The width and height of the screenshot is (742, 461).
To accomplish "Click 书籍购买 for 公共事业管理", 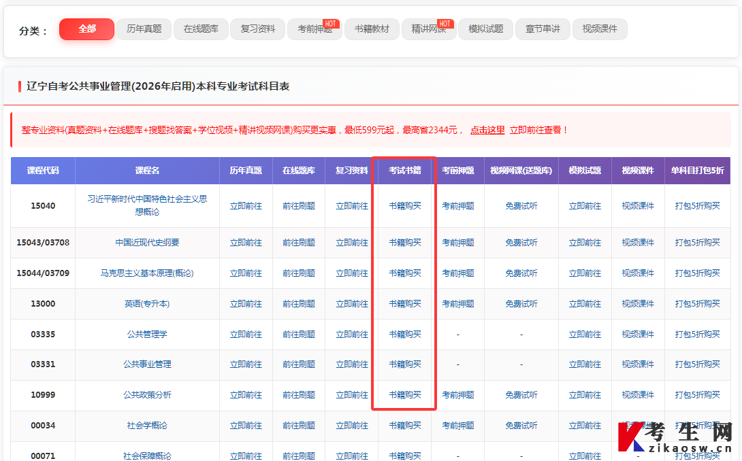I will point(405,364).
